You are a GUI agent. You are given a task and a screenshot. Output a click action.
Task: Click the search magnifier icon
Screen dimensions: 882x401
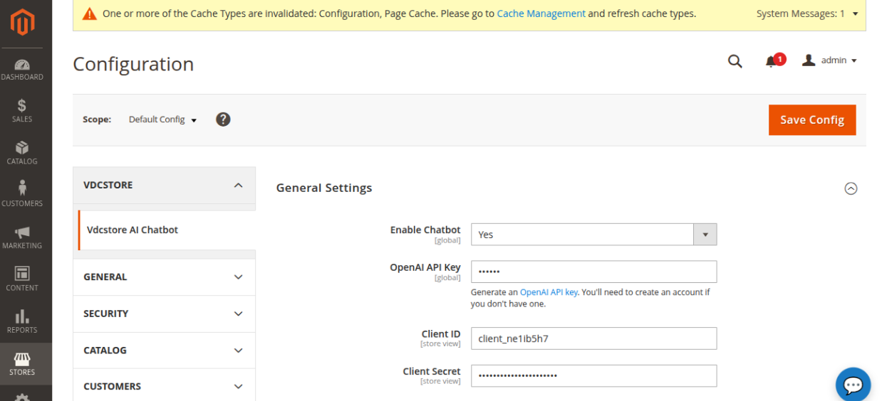point(735,61)
